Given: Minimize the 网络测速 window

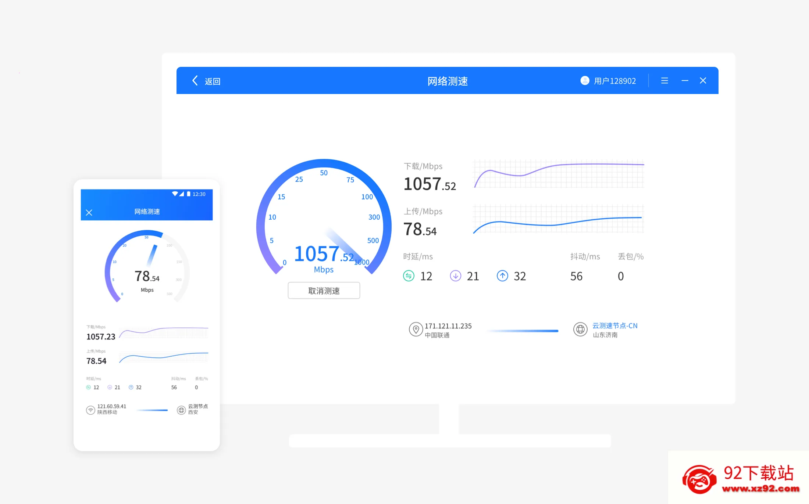Looking at the screenshot, I should 685,80.
